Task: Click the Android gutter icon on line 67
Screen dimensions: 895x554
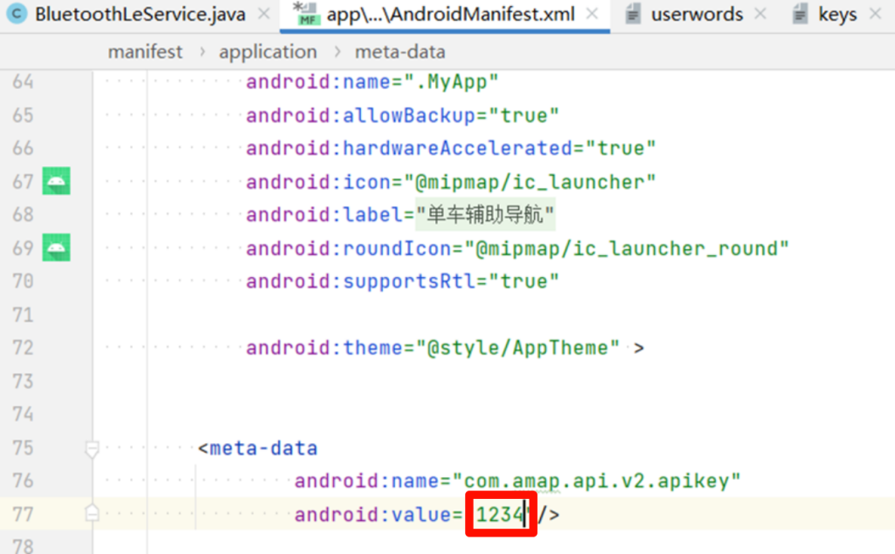Action: pos(56,182)
